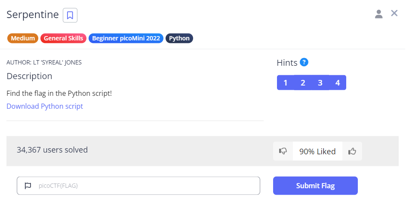This screenshot has width=406, height=208.
Task: Reveal hint number 1
Action: [286, 83]
